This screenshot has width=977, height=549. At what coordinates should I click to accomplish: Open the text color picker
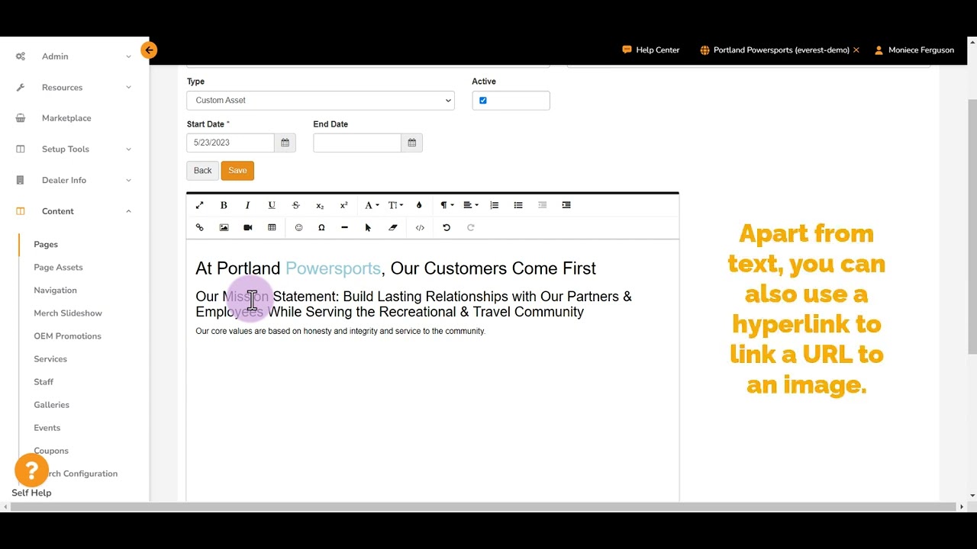coord(419,205)
